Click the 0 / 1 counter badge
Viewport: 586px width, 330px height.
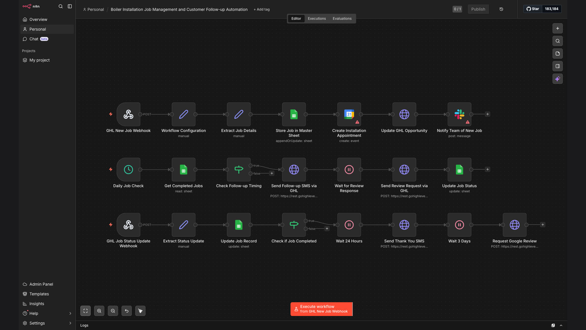click(457, 9)
